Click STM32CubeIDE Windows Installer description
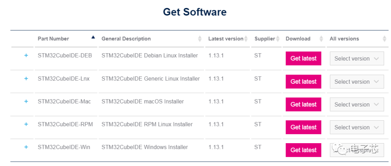This screenshot has width=391, height=166. tap(144, 147)
